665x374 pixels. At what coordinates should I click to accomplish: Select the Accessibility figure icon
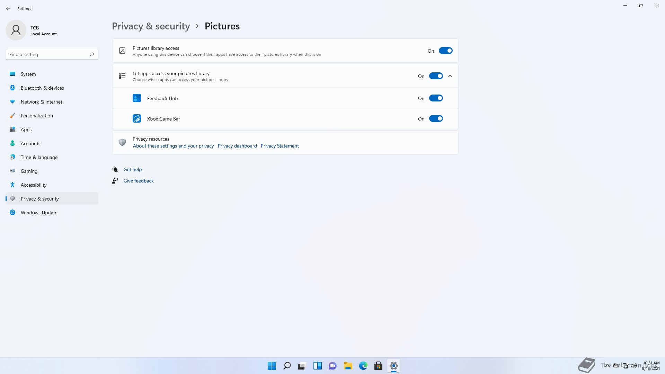(x=12, y=185)
